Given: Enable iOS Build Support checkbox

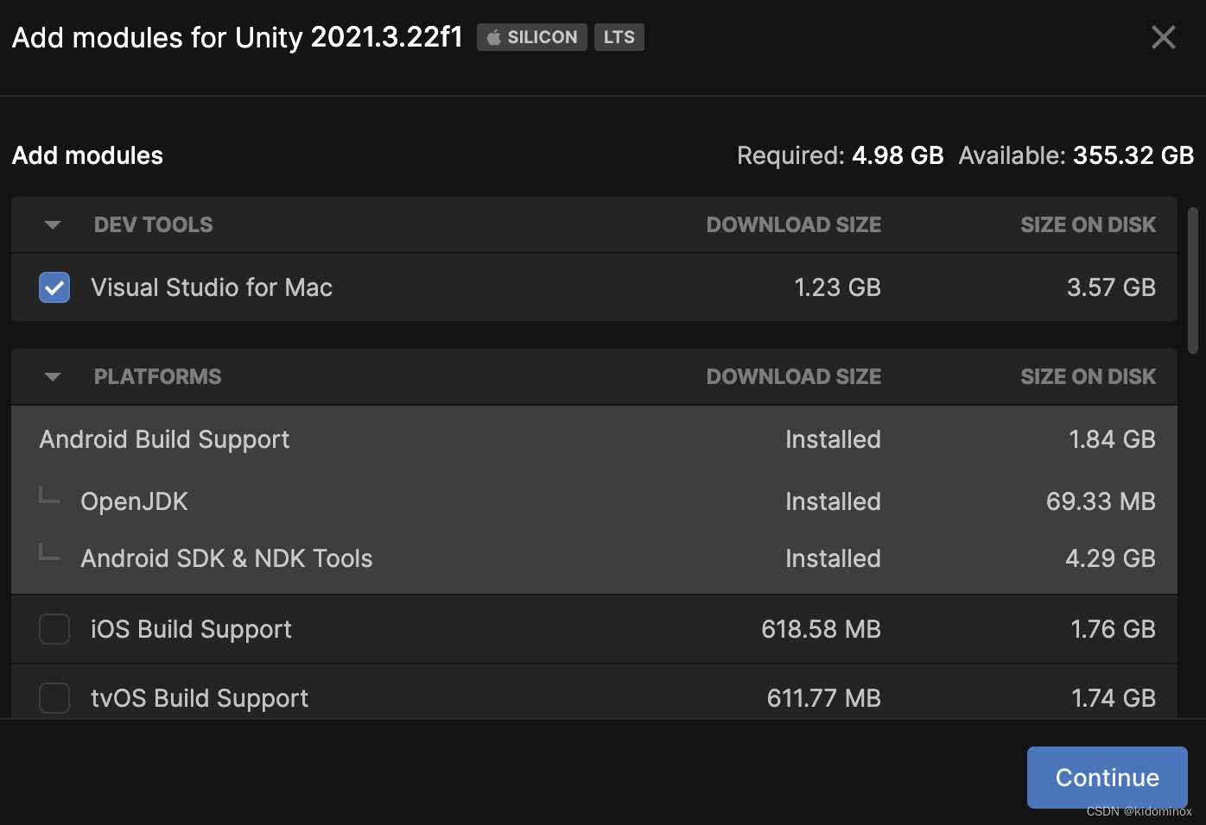Looking at the screenshot, I should [x=54, y=629].
